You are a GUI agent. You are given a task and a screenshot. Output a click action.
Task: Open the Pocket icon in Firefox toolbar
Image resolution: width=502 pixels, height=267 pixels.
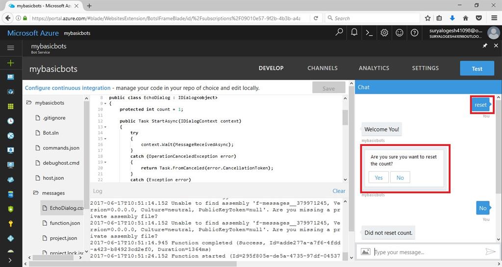(478, 18)
